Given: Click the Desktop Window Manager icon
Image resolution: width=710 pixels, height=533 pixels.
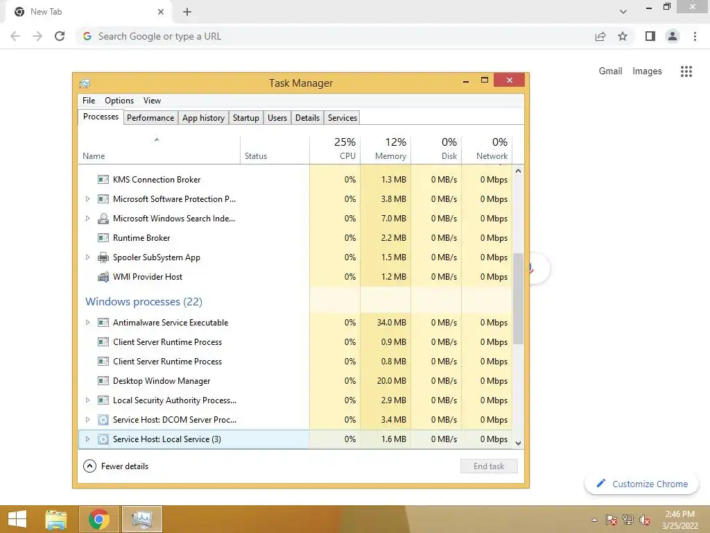Looking at the screenshot, I should 103,381.
